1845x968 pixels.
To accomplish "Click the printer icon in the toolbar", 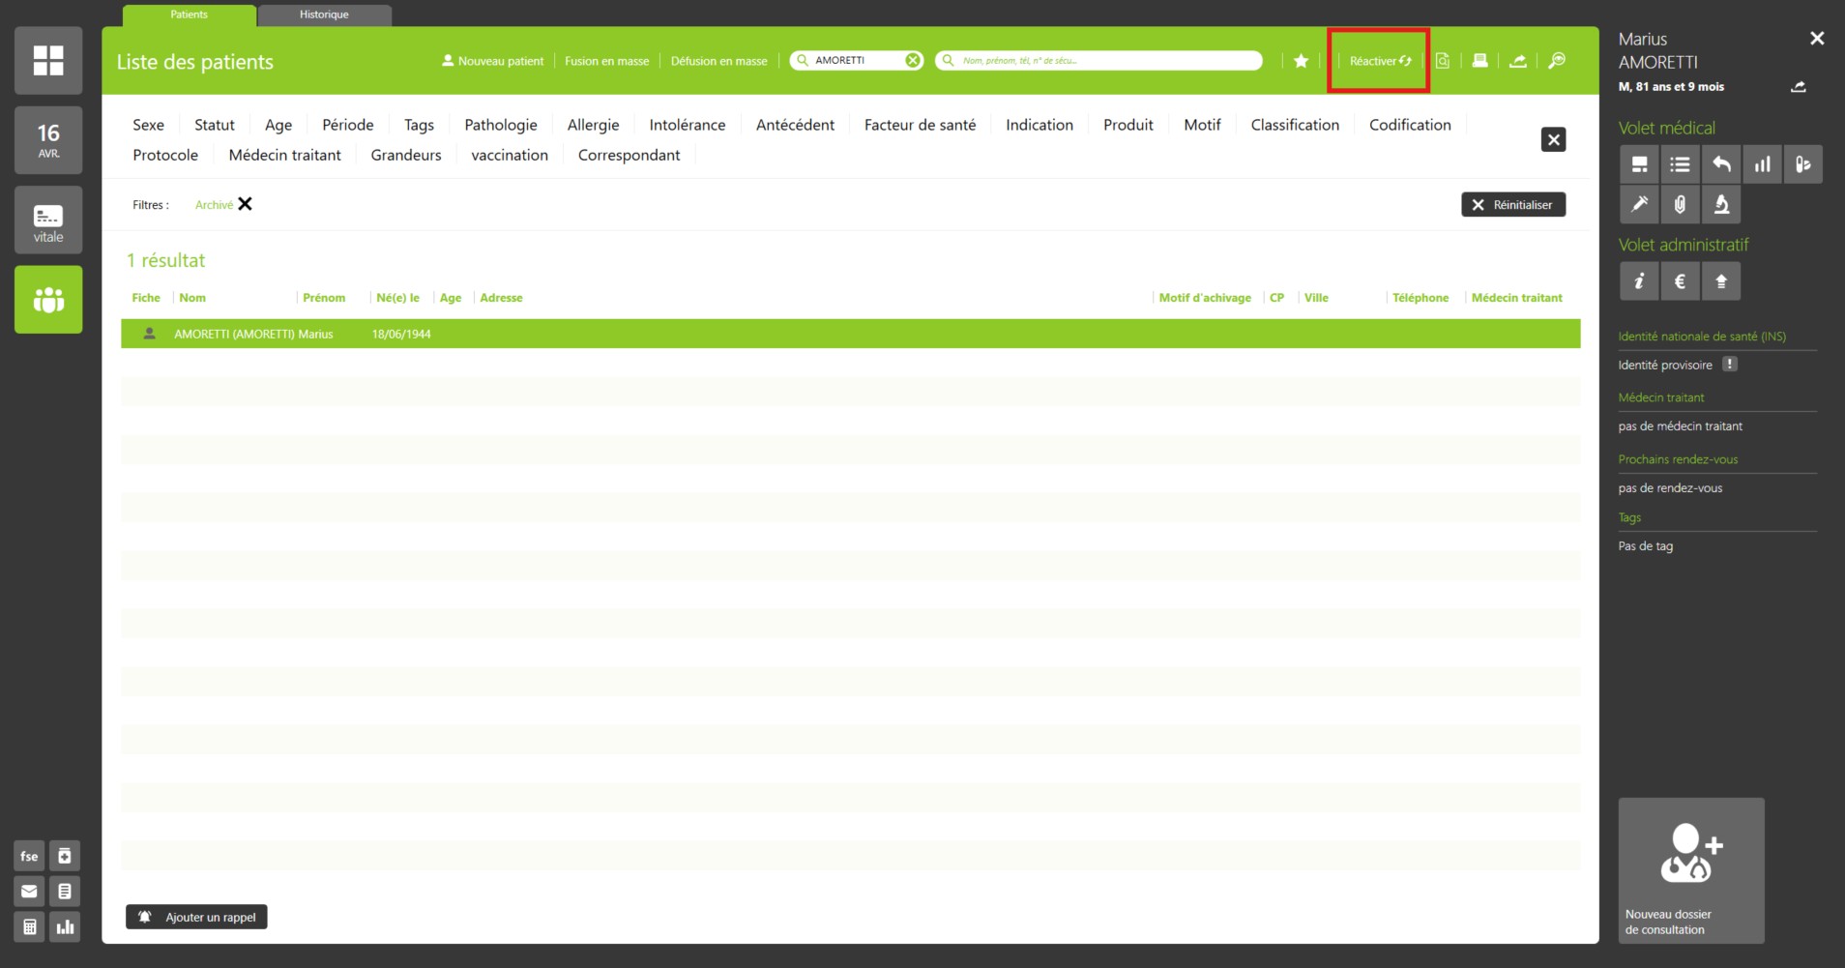I will click(1479, 61).
